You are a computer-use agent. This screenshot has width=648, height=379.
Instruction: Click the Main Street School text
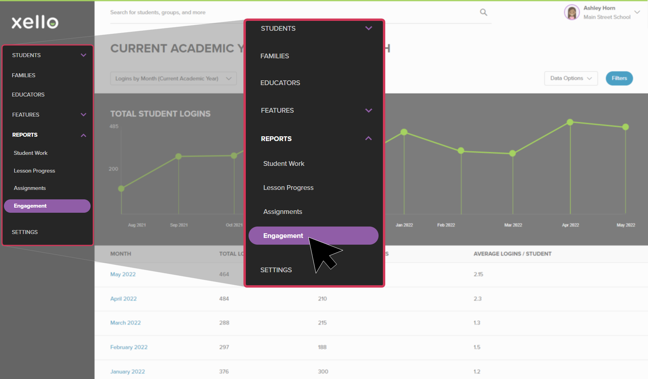(607, 17)
